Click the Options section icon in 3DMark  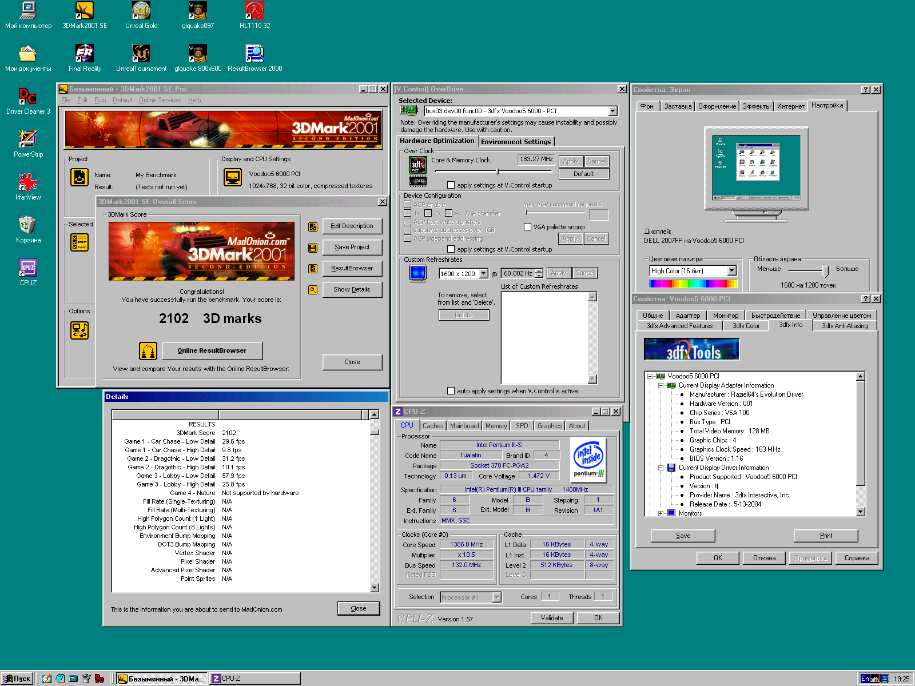tap(79, 330)
